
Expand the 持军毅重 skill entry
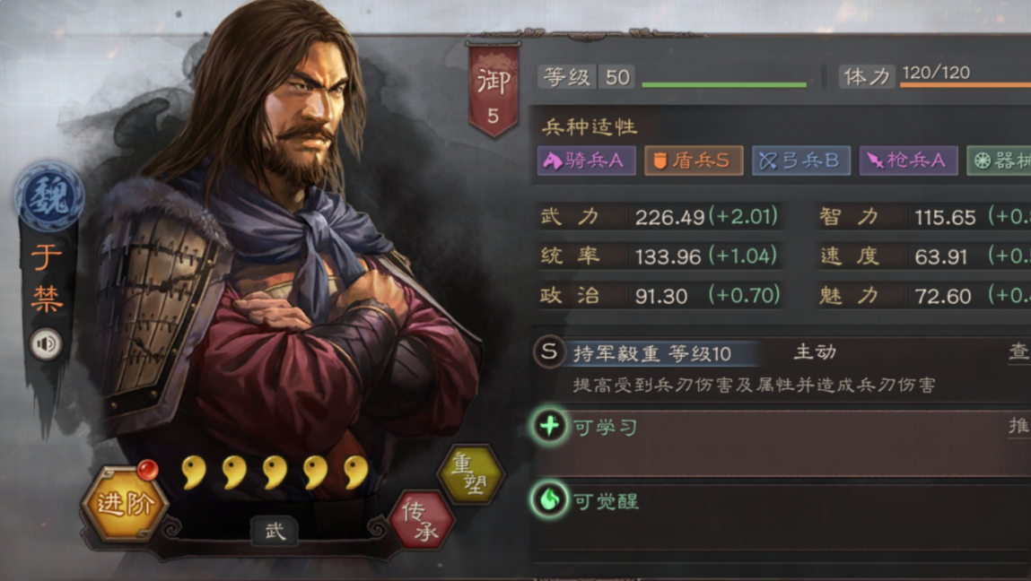tap(782, 368)
